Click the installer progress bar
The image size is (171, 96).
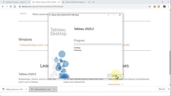pyautogui.click(x=98, y=44)
